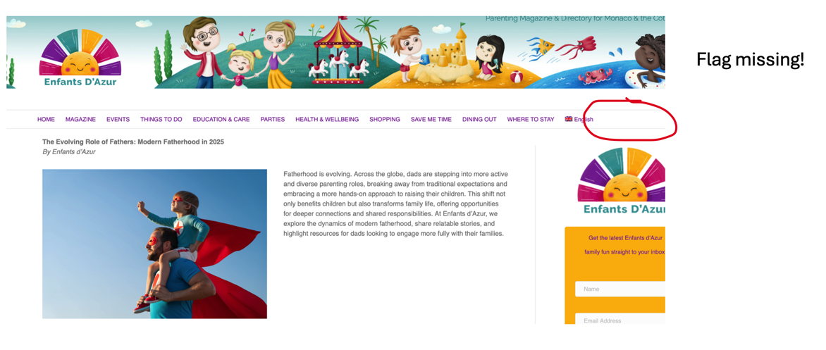Screen dimensions: 826x350
Task: Open the MAGAZINE menu item
Action: click(80, 120)
